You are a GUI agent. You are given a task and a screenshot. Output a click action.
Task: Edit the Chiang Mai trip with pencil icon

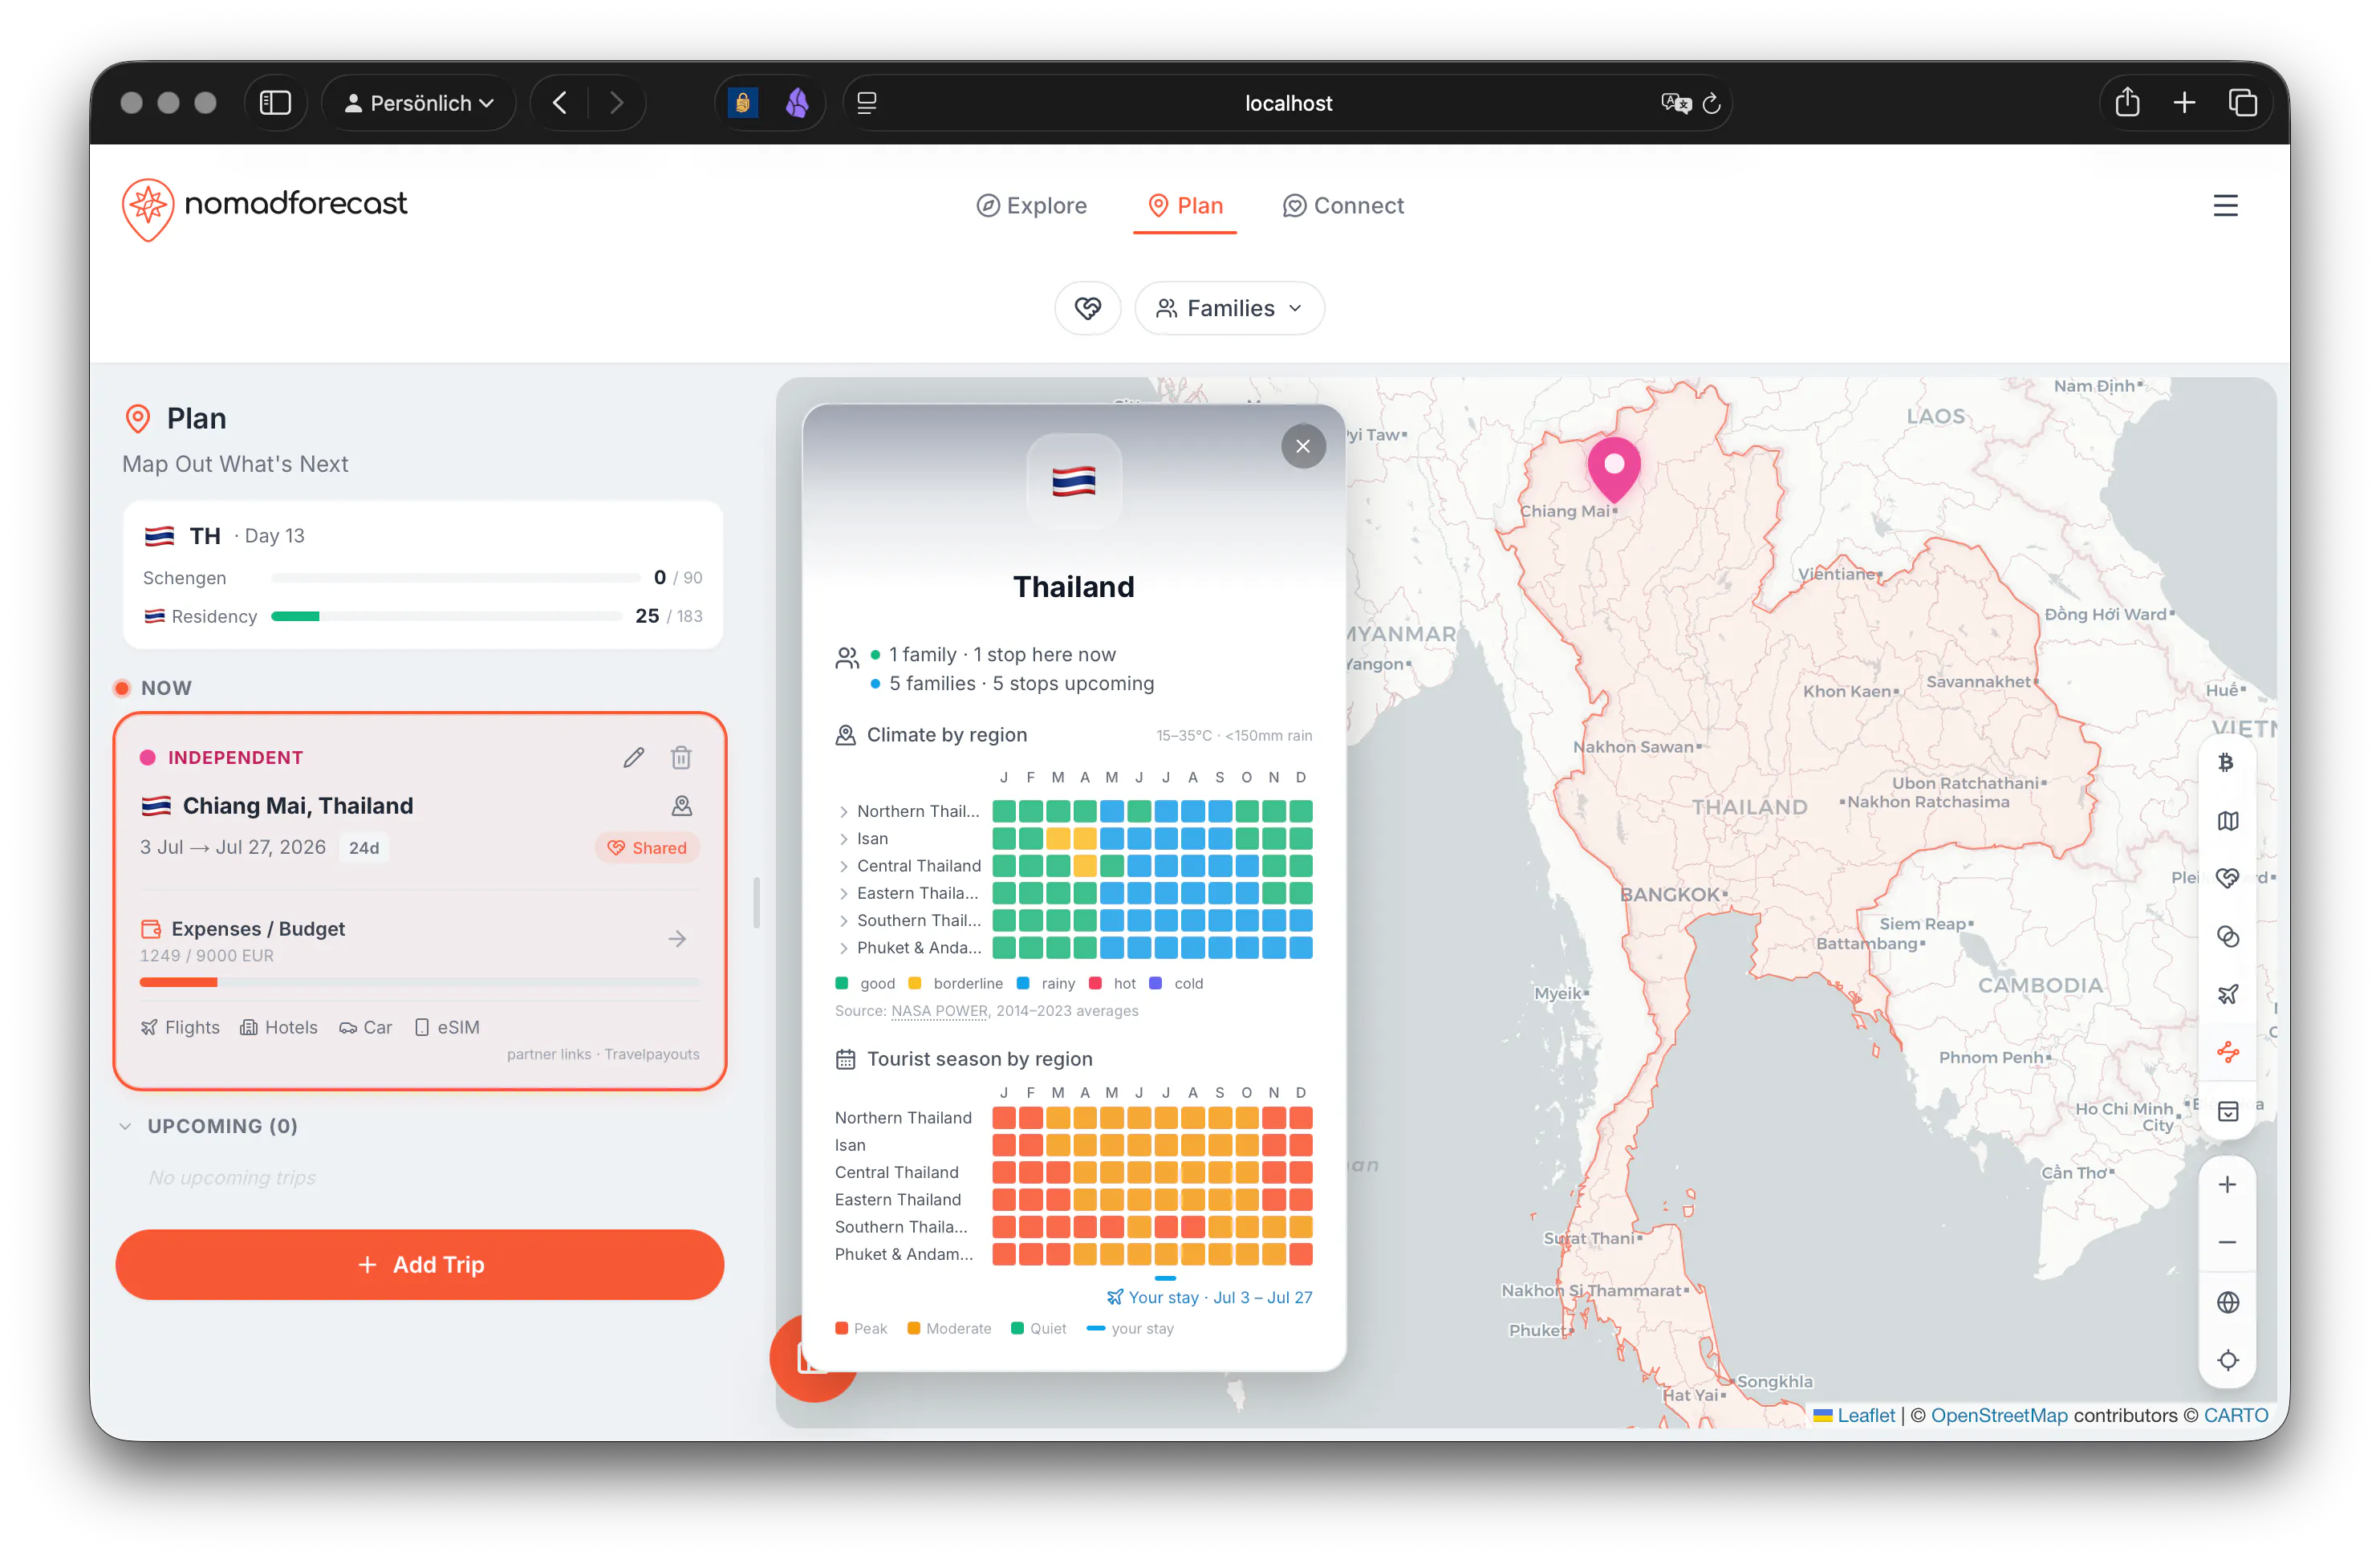pos(634,757)
